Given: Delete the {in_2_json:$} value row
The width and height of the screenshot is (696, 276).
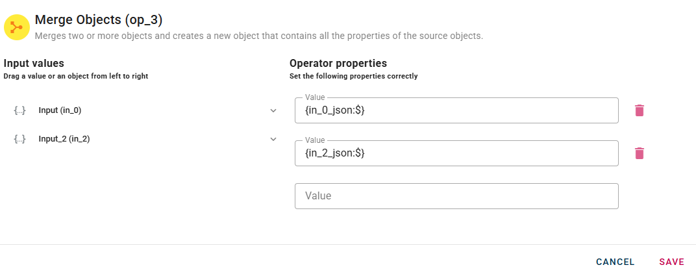Looking at the screenshot, I should pyautogui.click(x=640, y=153).
